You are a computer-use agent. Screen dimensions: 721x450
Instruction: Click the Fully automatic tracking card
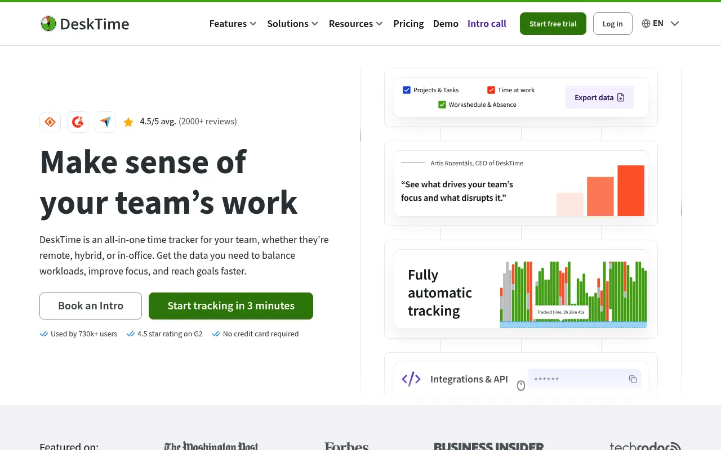point(521,289)
